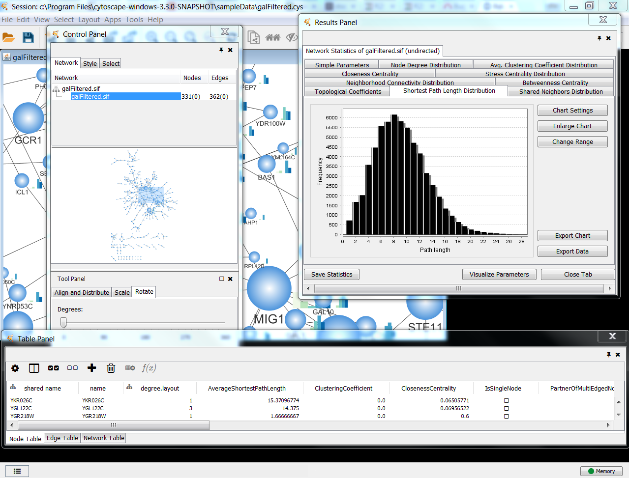Click the Save Session floppy icon
Image resolution: width=629 pixels, height=478 pixels.
(28, 38)
